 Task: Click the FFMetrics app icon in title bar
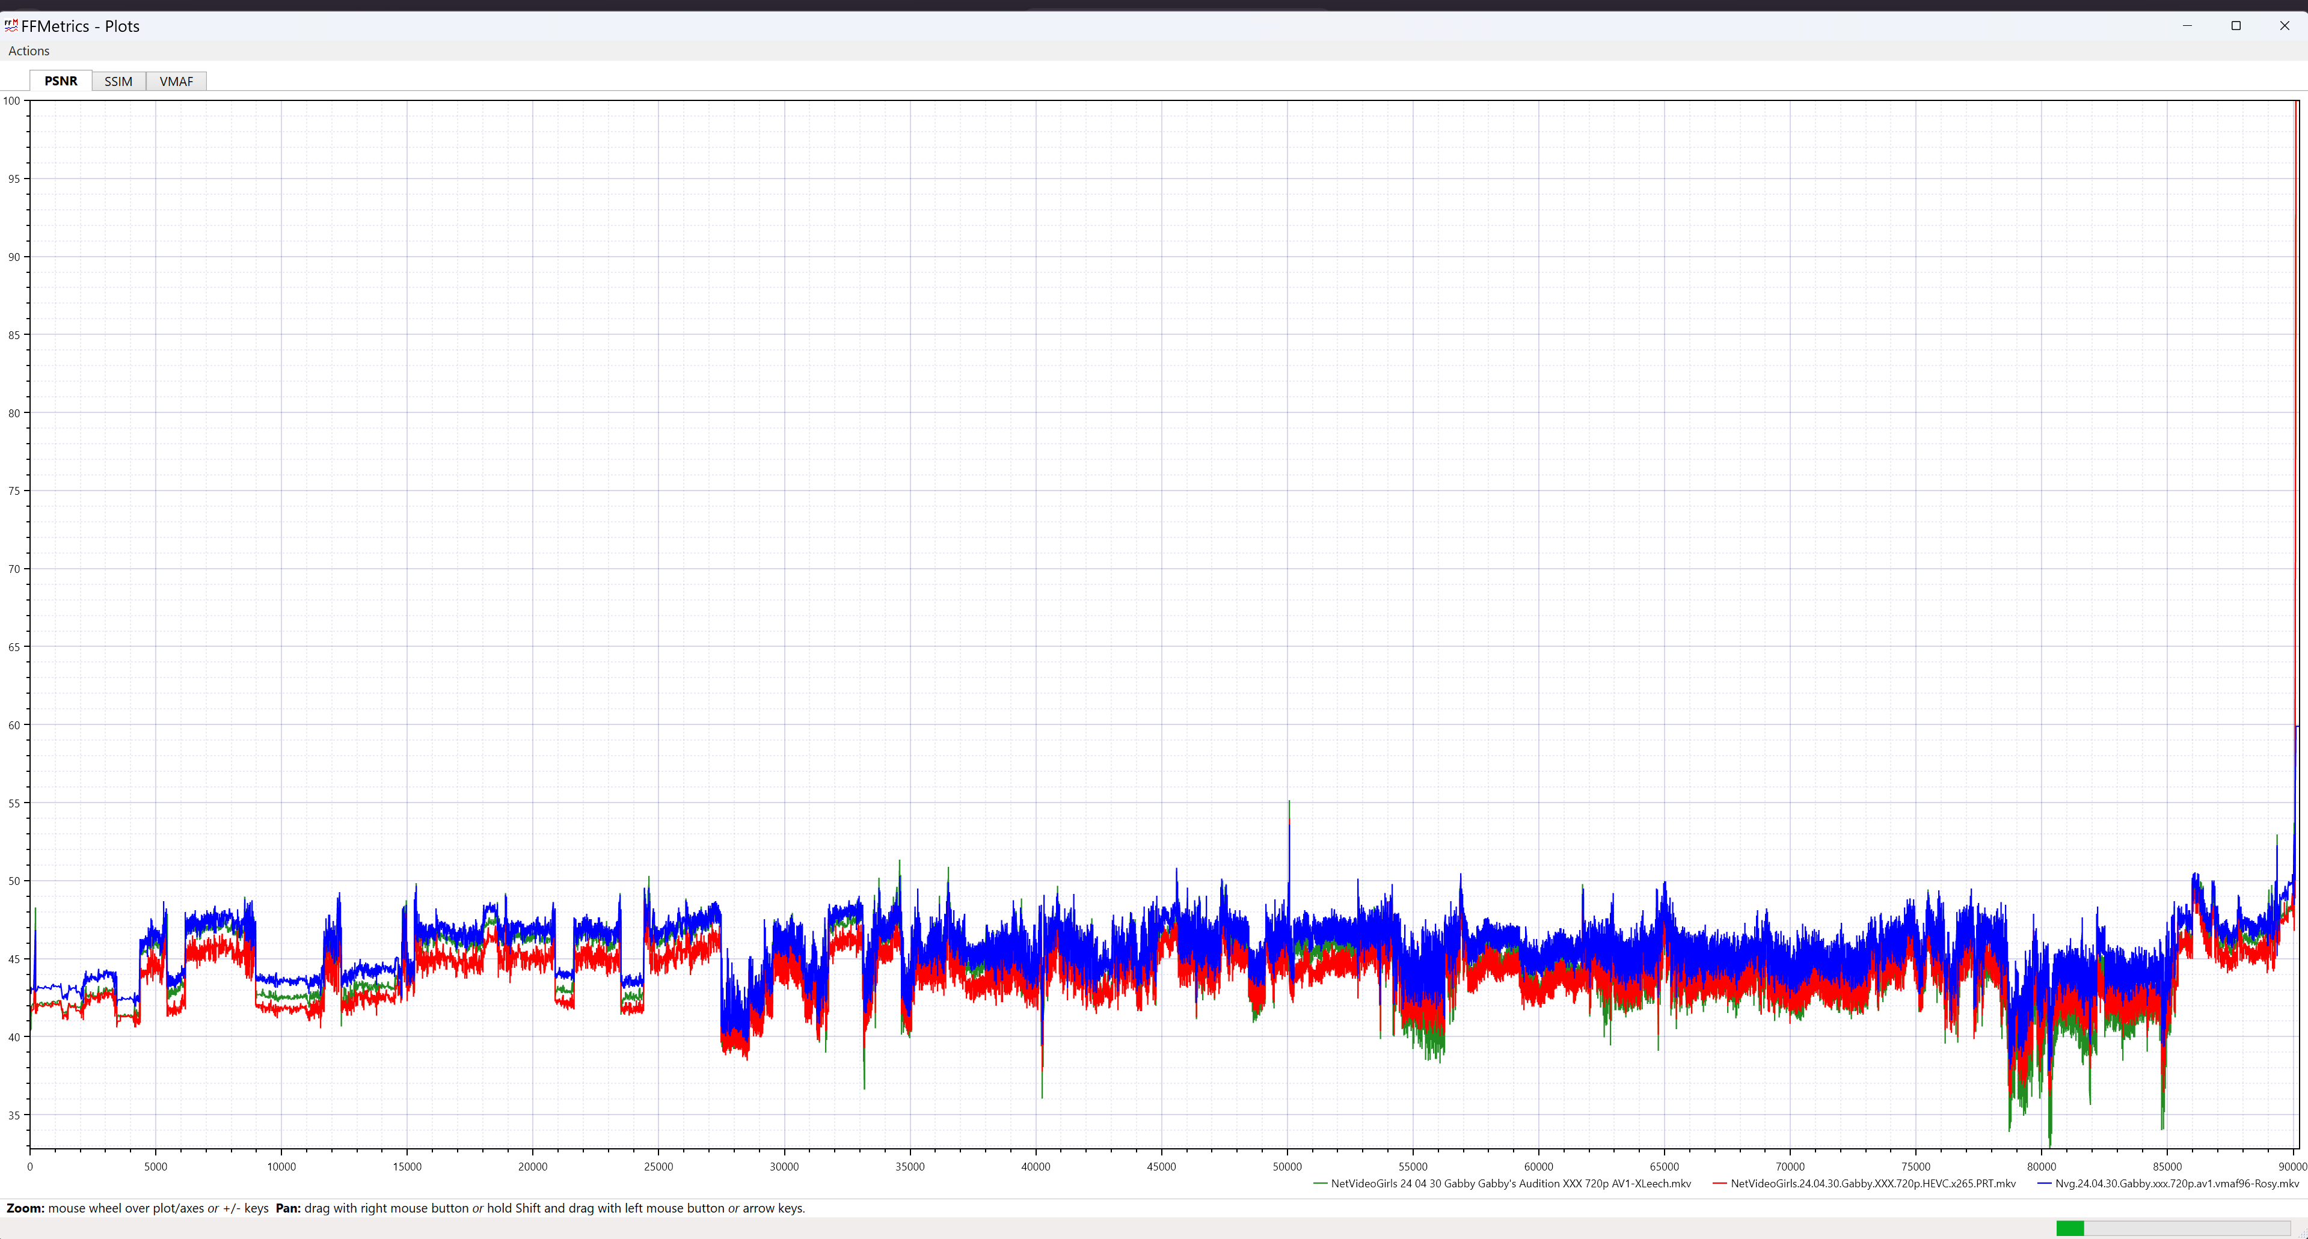pyautogui.click(x=11, y=25)
